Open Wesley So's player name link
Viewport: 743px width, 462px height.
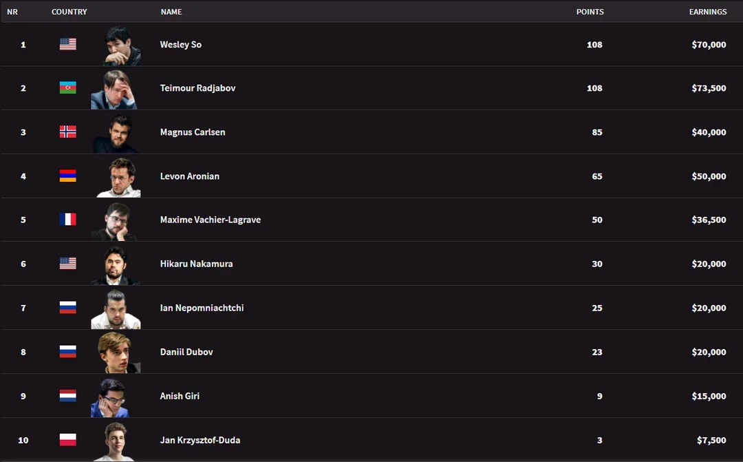click(x=181, y=45)
